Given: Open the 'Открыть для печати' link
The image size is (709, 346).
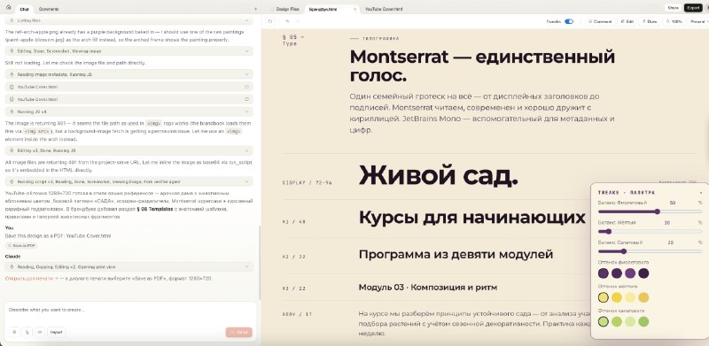Looking at the screenshot, I should (x=32, y=278).
